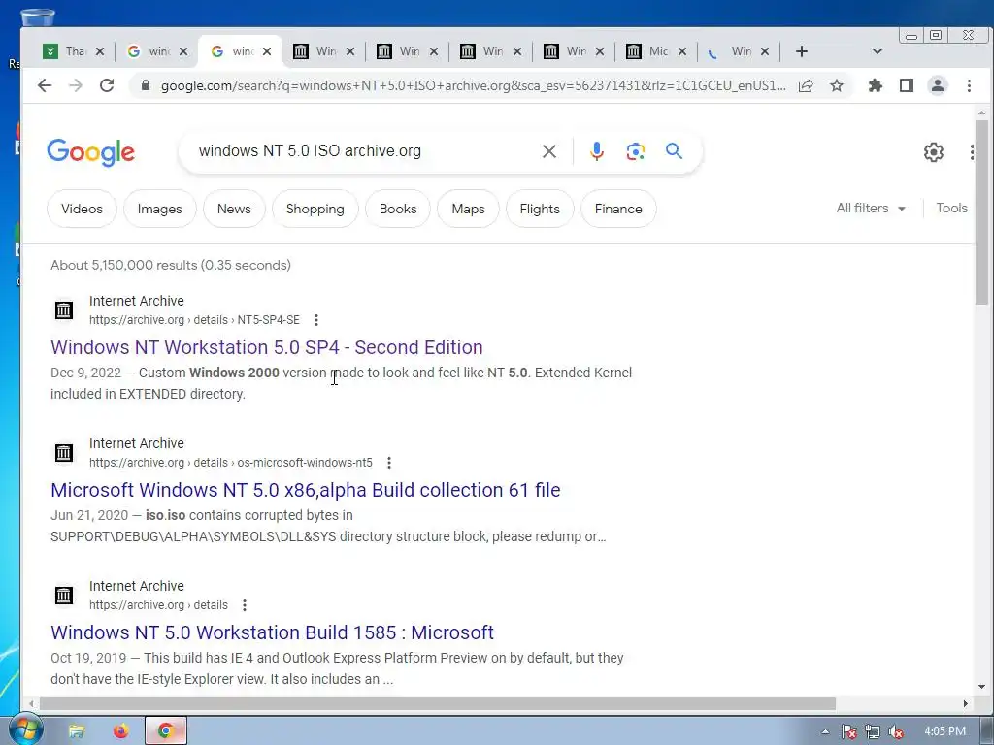This screenshot has height=745, width=994.
Task: Click the vertical scrollbar thumb
Action: (981, 212)
